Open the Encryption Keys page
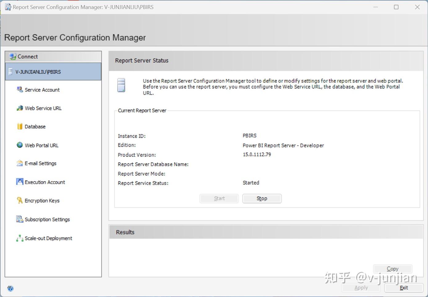Viewport: 428px width, 297px height. (x=42, y=200)
